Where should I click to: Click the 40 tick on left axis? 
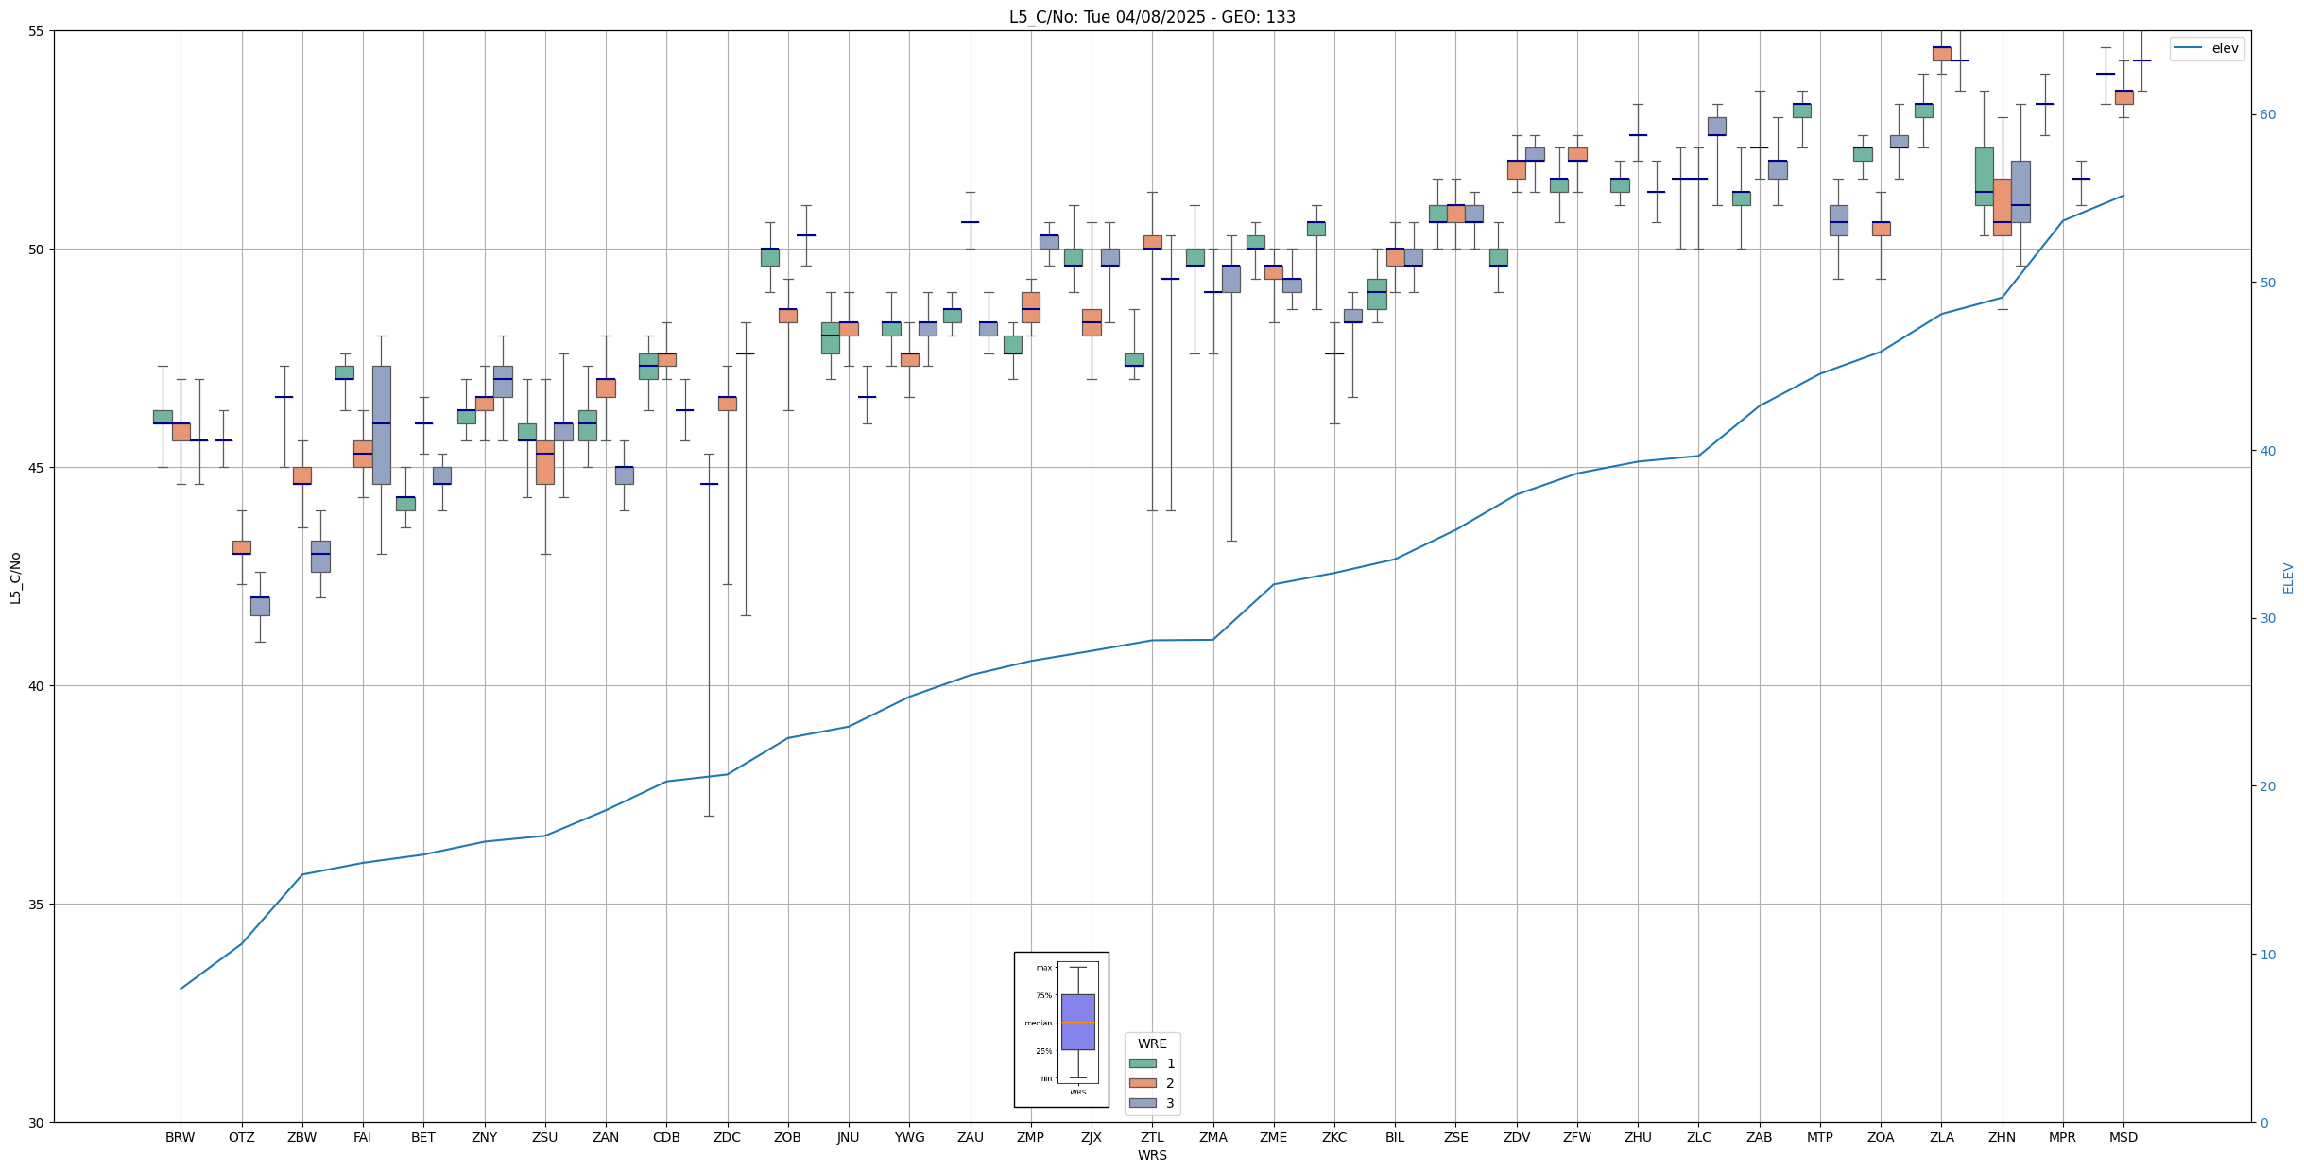[x=37, y=686]
